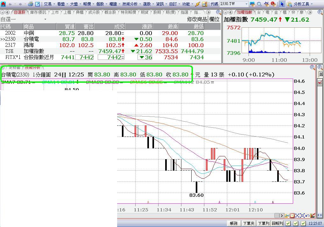
Task: Click the shrink arrows icon under the chart
Action: [x=297, y=216]
